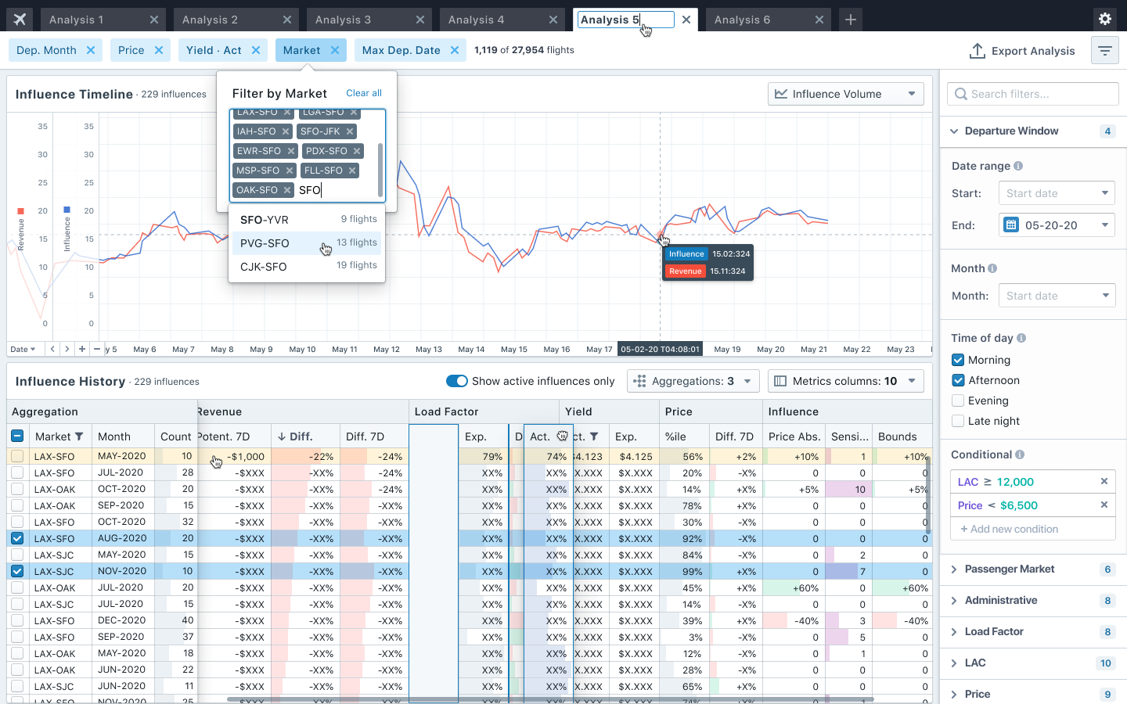This screenshot has height=704, width=1127.
Task: Remove the EWR-SFO market tag
Action: (x=291, y=151)
